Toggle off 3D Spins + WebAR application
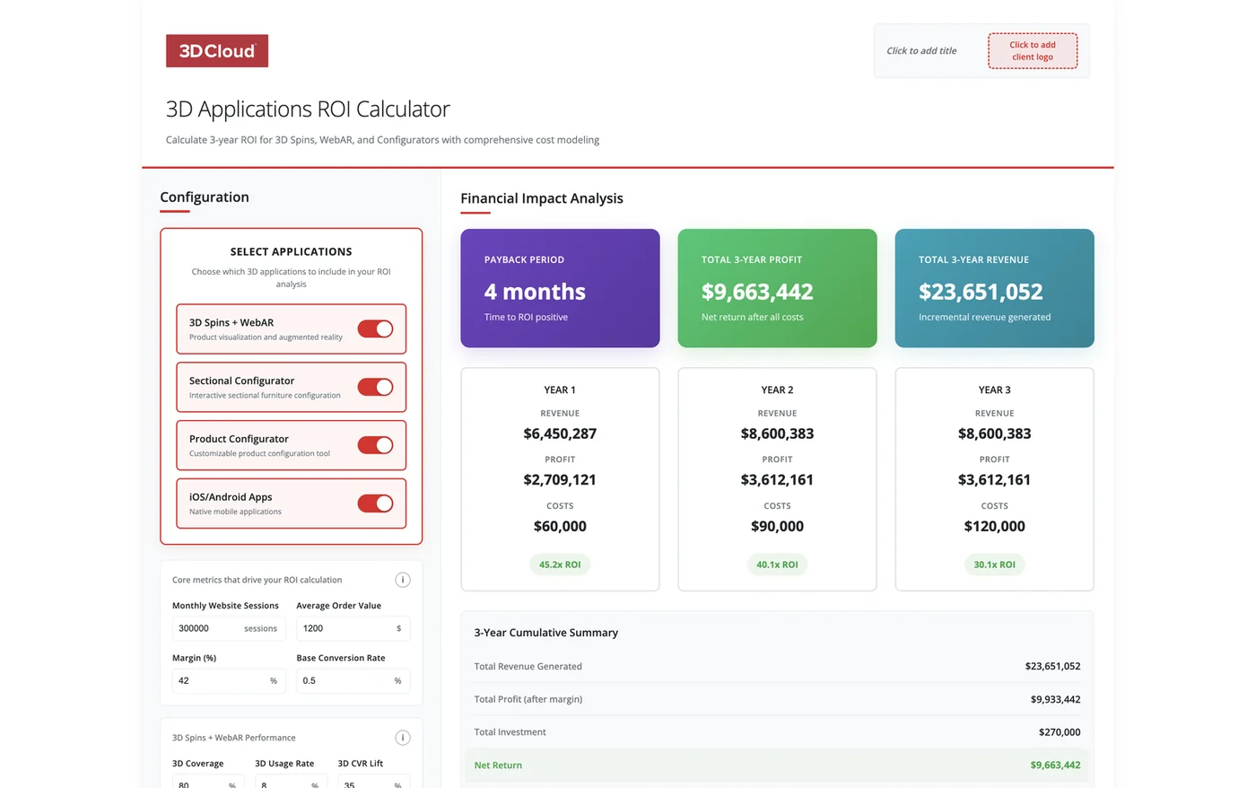The width and height of the screenshot is (1256, 788). [375, 328]
